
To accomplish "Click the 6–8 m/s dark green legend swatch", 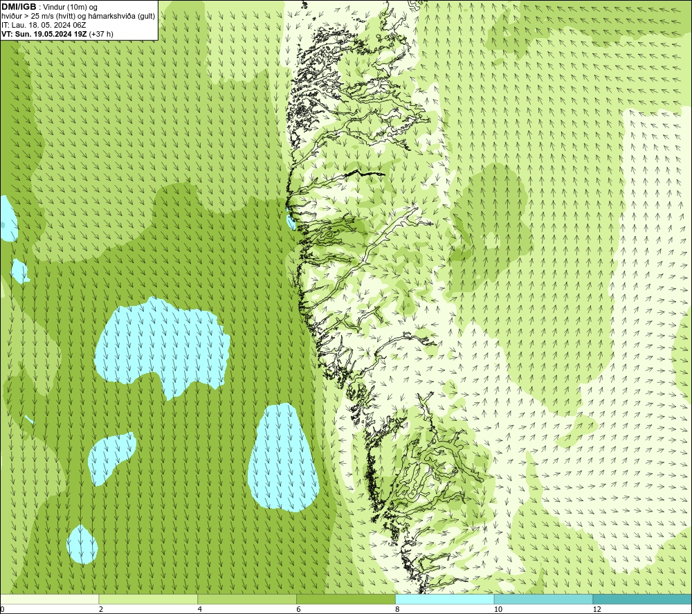I will pyautogui.click(x=346, y=599).
